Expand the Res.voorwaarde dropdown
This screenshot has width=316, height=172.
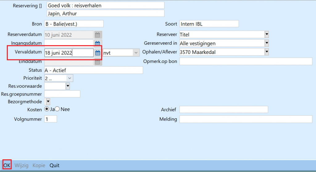(x=68, y=86)
